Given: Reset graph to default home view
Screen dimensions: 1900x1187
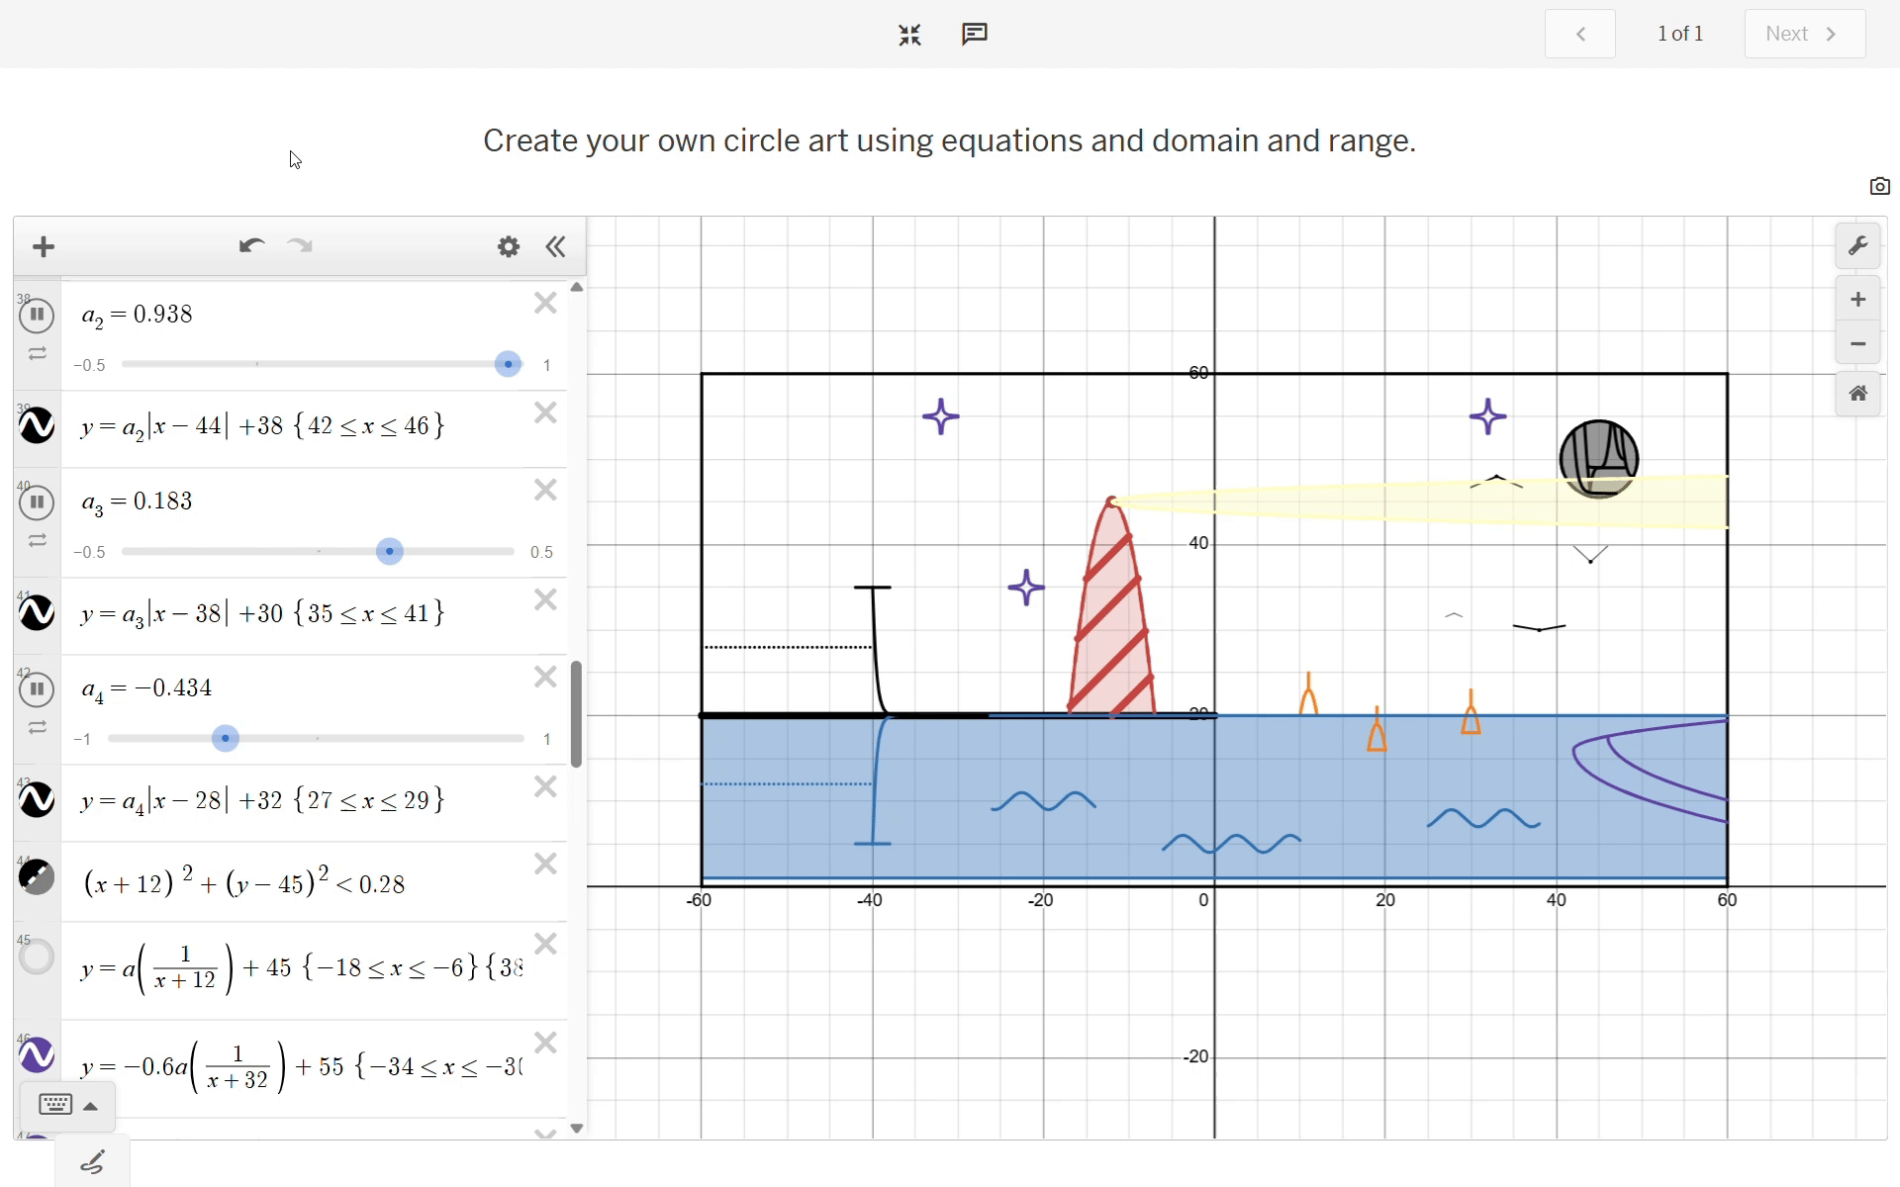Looking at the screenshot, I should point(1857,394).
